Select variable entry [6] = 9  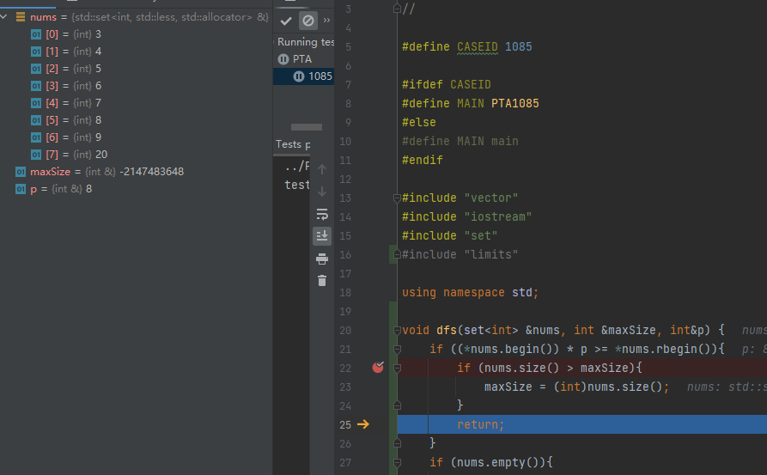click(x=136, y=137)
